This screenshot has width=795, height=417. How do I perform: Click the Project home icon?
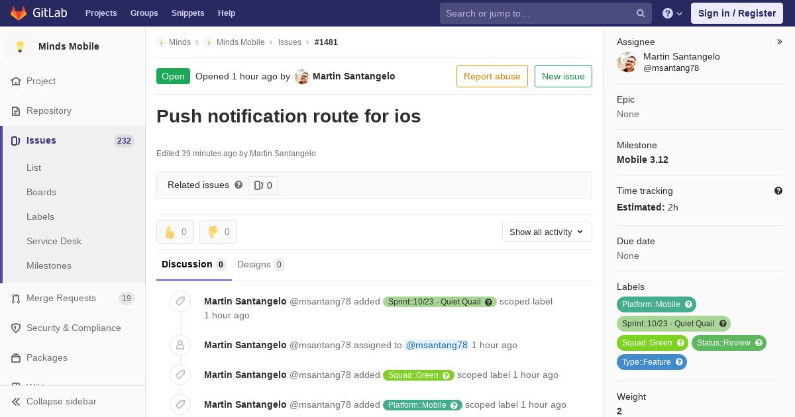16,81
